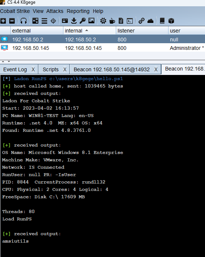Click the 'PC Name: WIN81-TEST' output line

(48, 116)
